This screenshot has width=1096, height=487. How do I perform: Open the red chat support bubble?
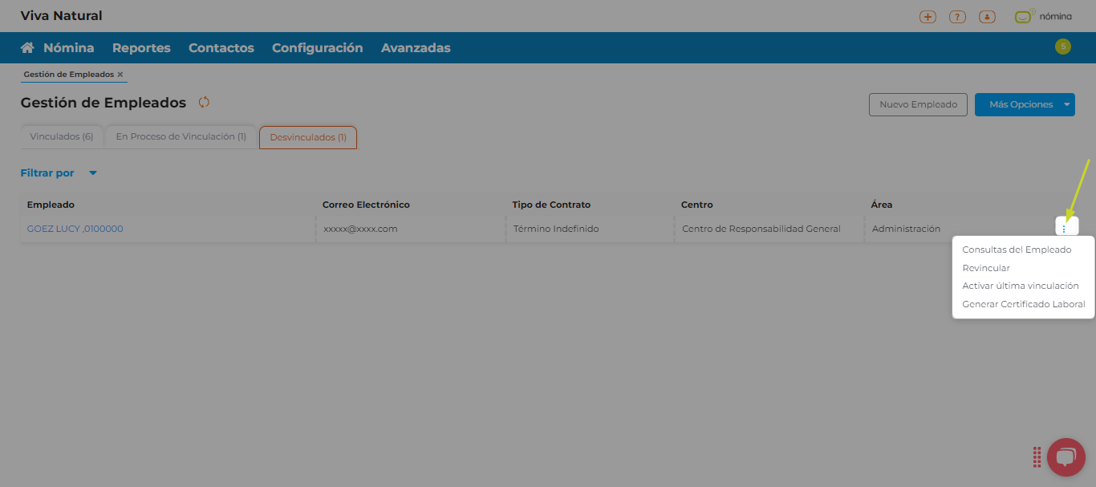tap(1065, 457)
